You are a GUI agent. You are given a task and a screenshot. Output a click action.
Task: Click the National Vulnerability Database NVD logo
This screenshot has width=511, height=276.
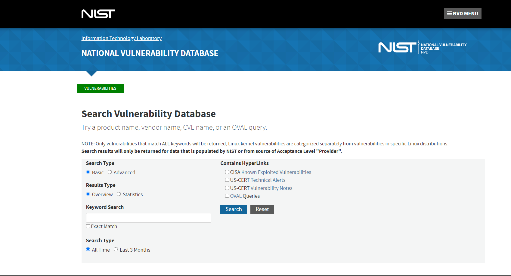[422, 48]
